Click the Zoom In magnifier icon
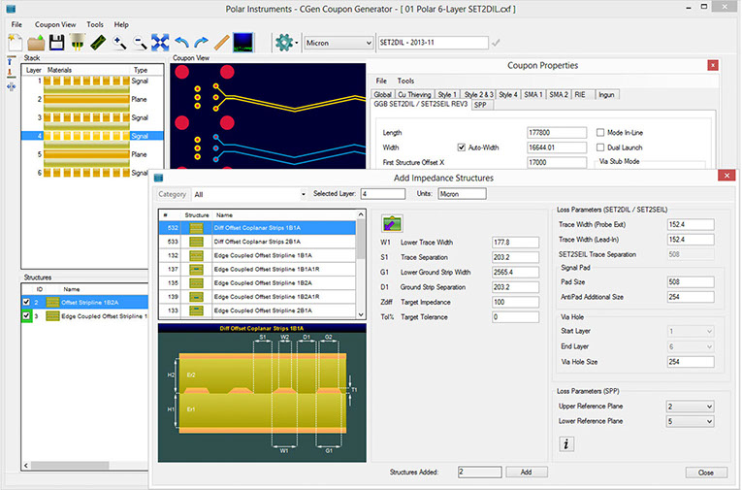Viewport: 742px width, 490px height. click(119, 43)
